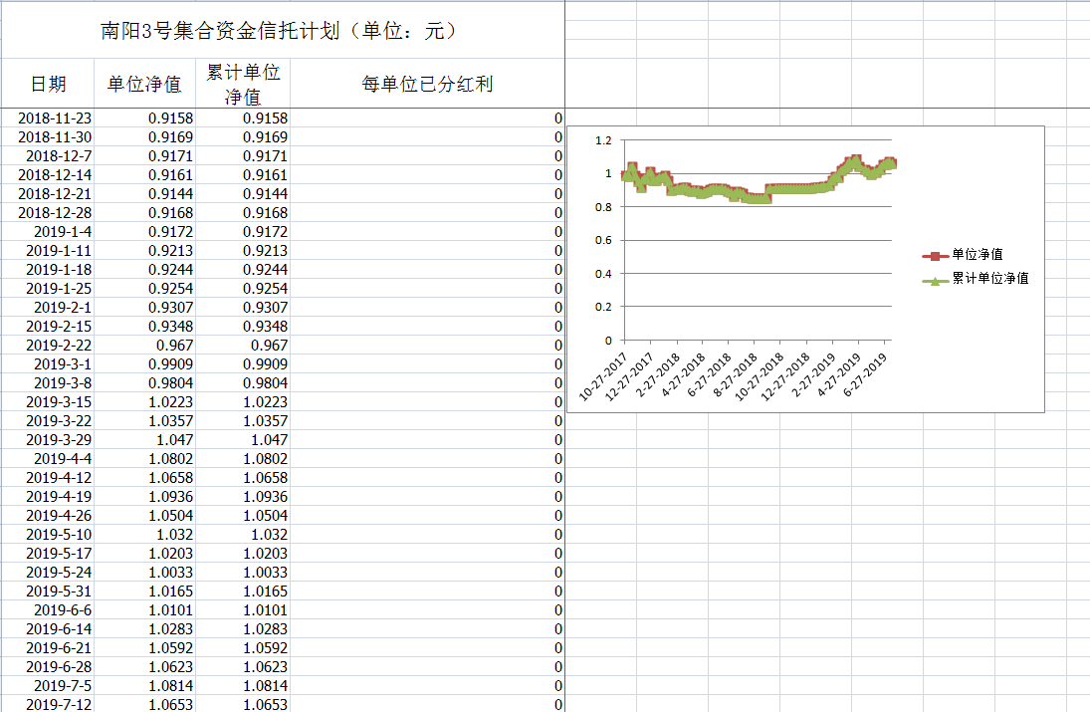The height and width of the screenshot is (712, 1090).
Task: Click the 单位净值 legend entry in chart
Action: point(963,255)
